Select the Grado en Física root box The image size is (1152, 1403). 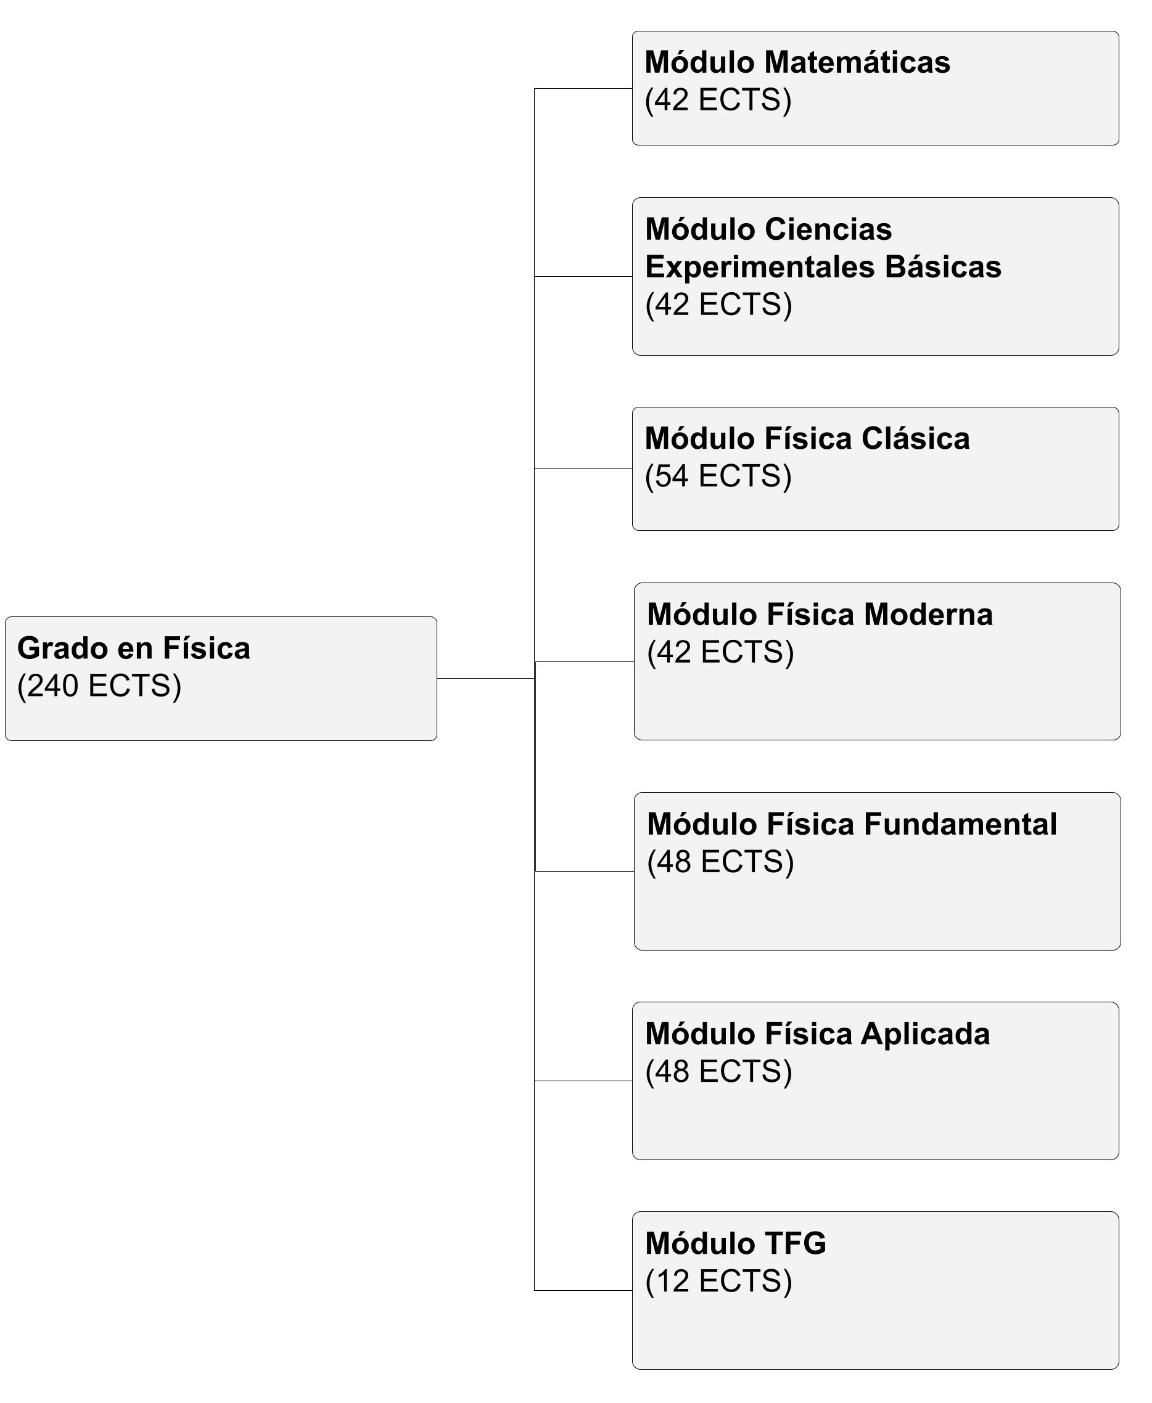coord(221,679)
